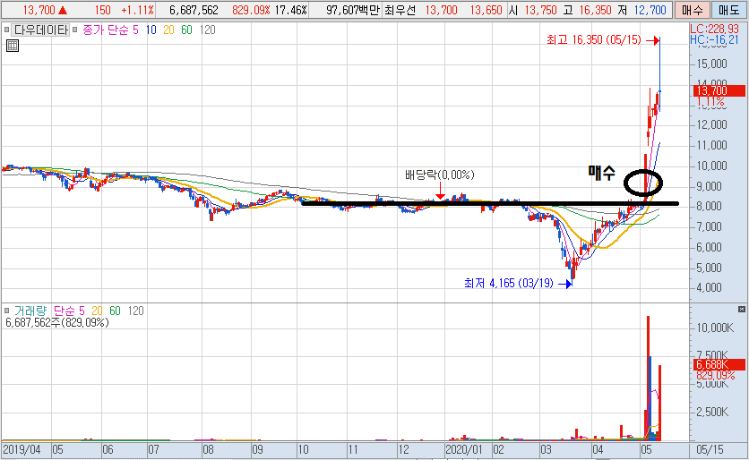
Task: Click the 10,000K volume axis label
Action: click(x=715, y=328)
